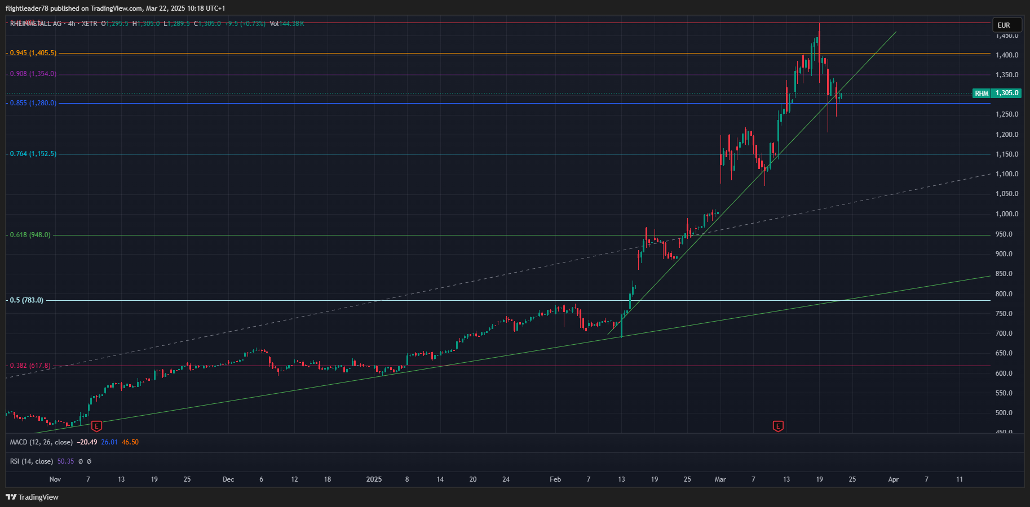Click the Feb label on time axis

tap(555, 479)
